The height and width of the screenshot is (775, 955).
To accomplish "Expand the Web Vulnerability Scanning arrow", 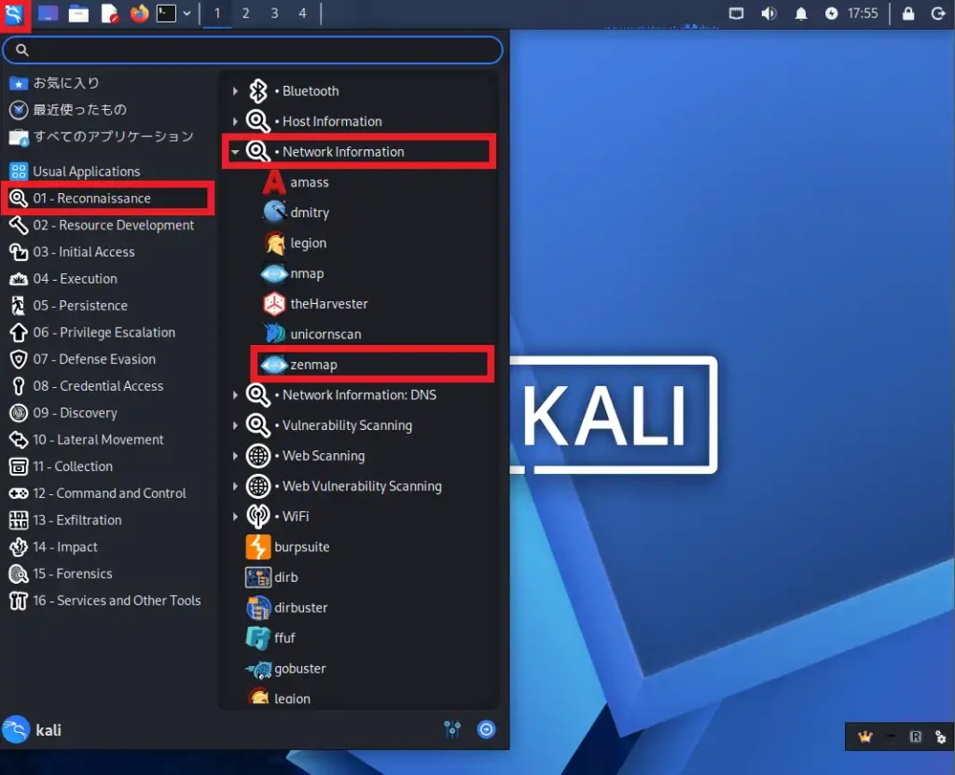I will click(x=235, y=486).
